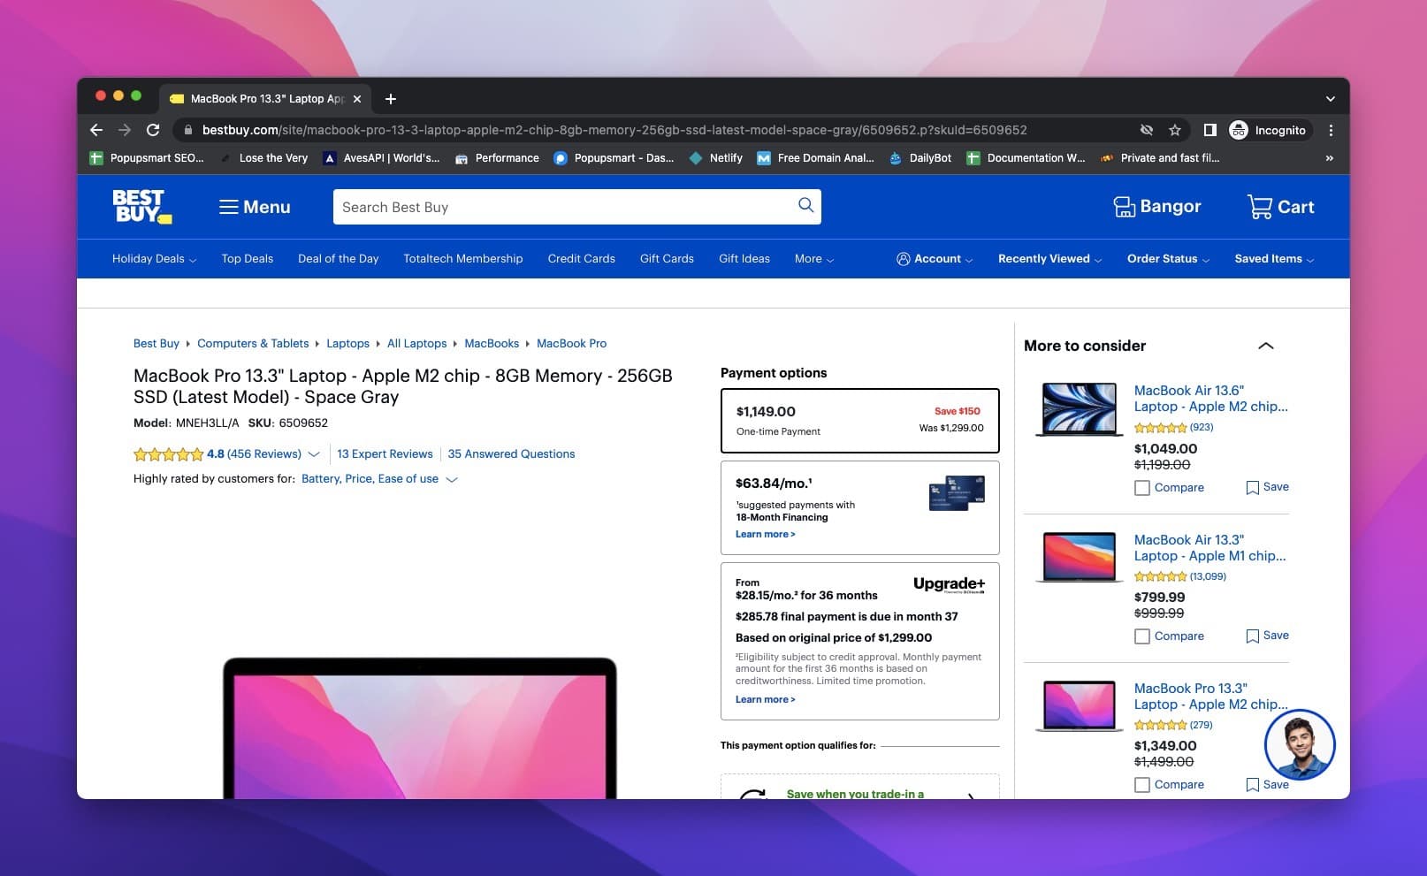
Task: Click the MacBooks breadcrumb
Action: click(x=492, y=344)
